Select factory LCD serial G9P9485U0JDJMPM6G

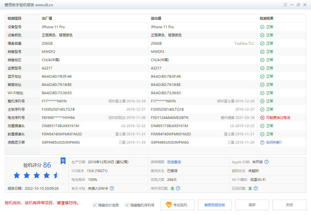[61, 142]
